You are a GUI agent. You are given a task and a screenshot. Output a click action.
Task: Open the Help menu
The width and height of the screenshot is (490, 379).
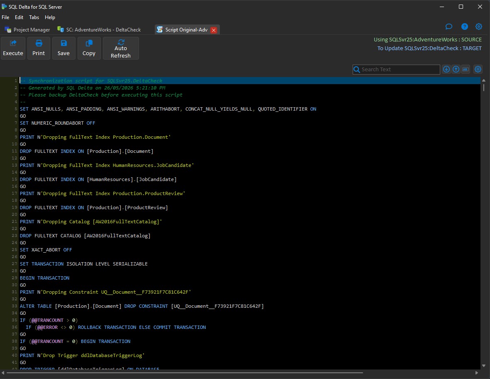point(50,17)
